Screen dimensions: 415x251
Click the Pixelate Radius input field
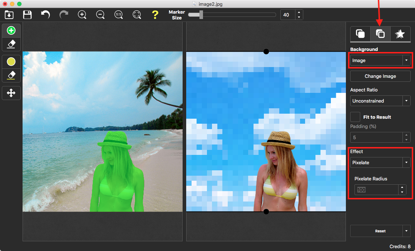pos(376,190)
